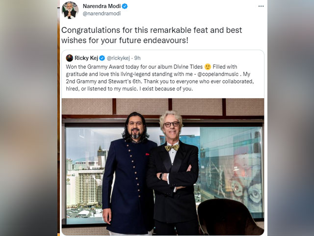
Task: Click man in navy sherwani in photo
Action: coord(128,174)
